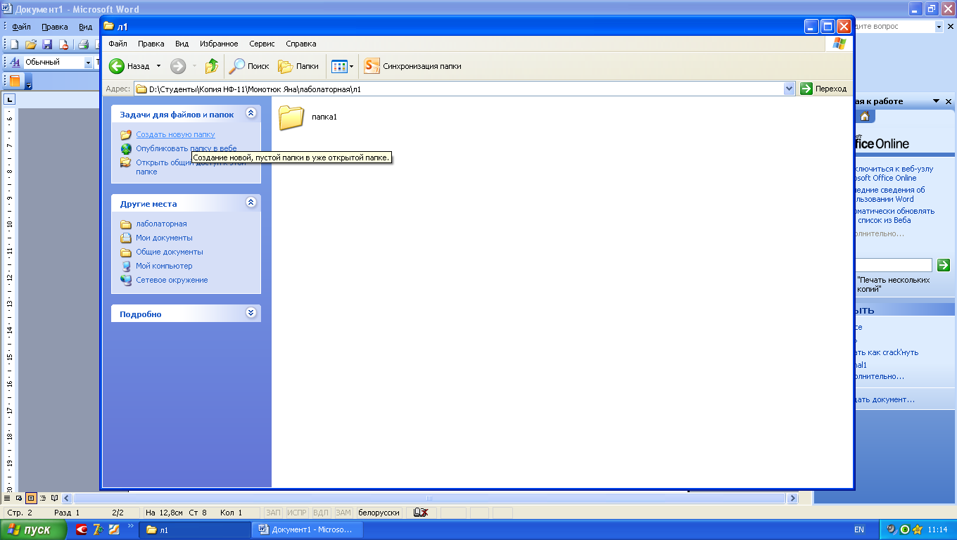The width and height of the screenshot is (957, 540).
Task: Open Styles and Formatting icon in Word
Action: point(15,62)
